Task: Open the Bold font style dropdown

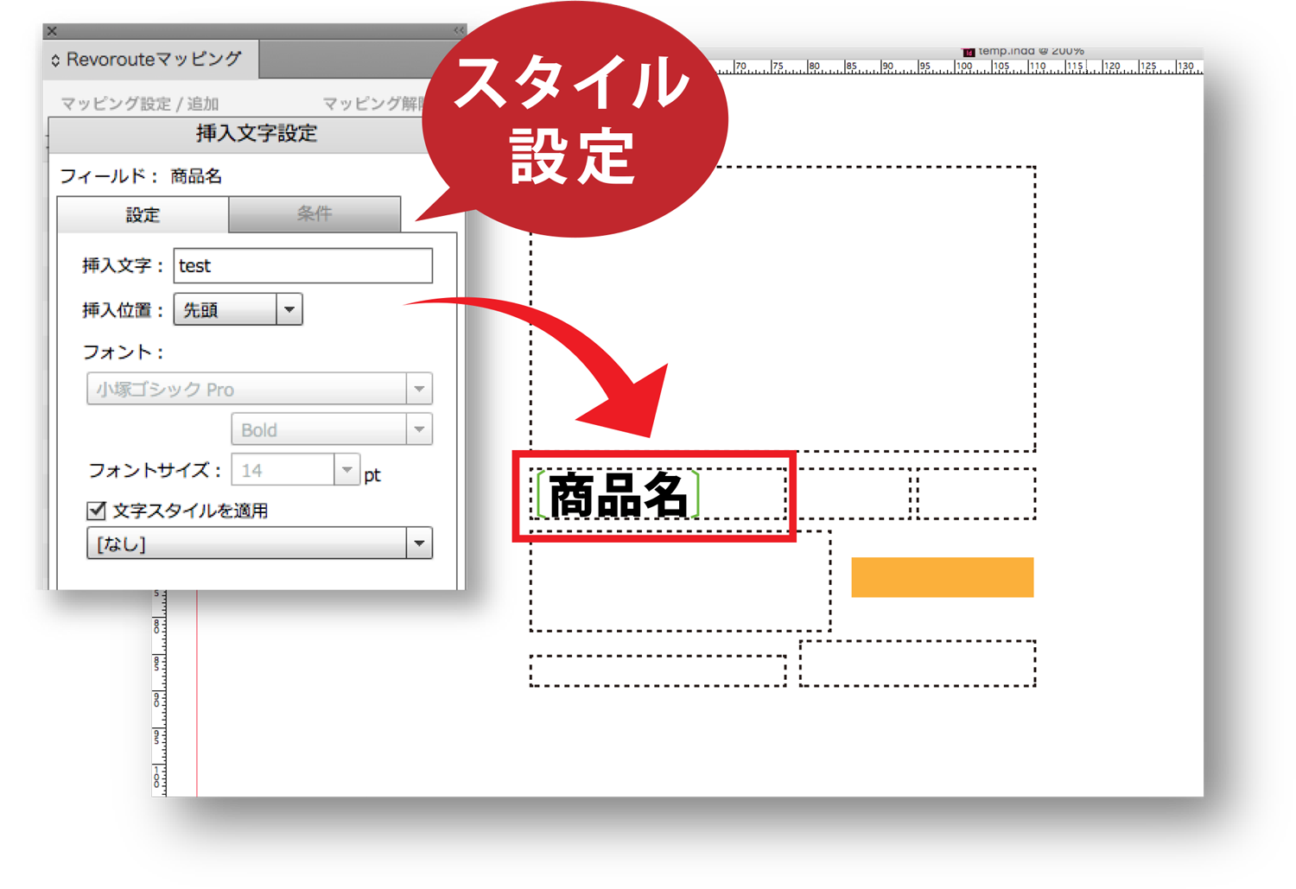Action: 332,429
